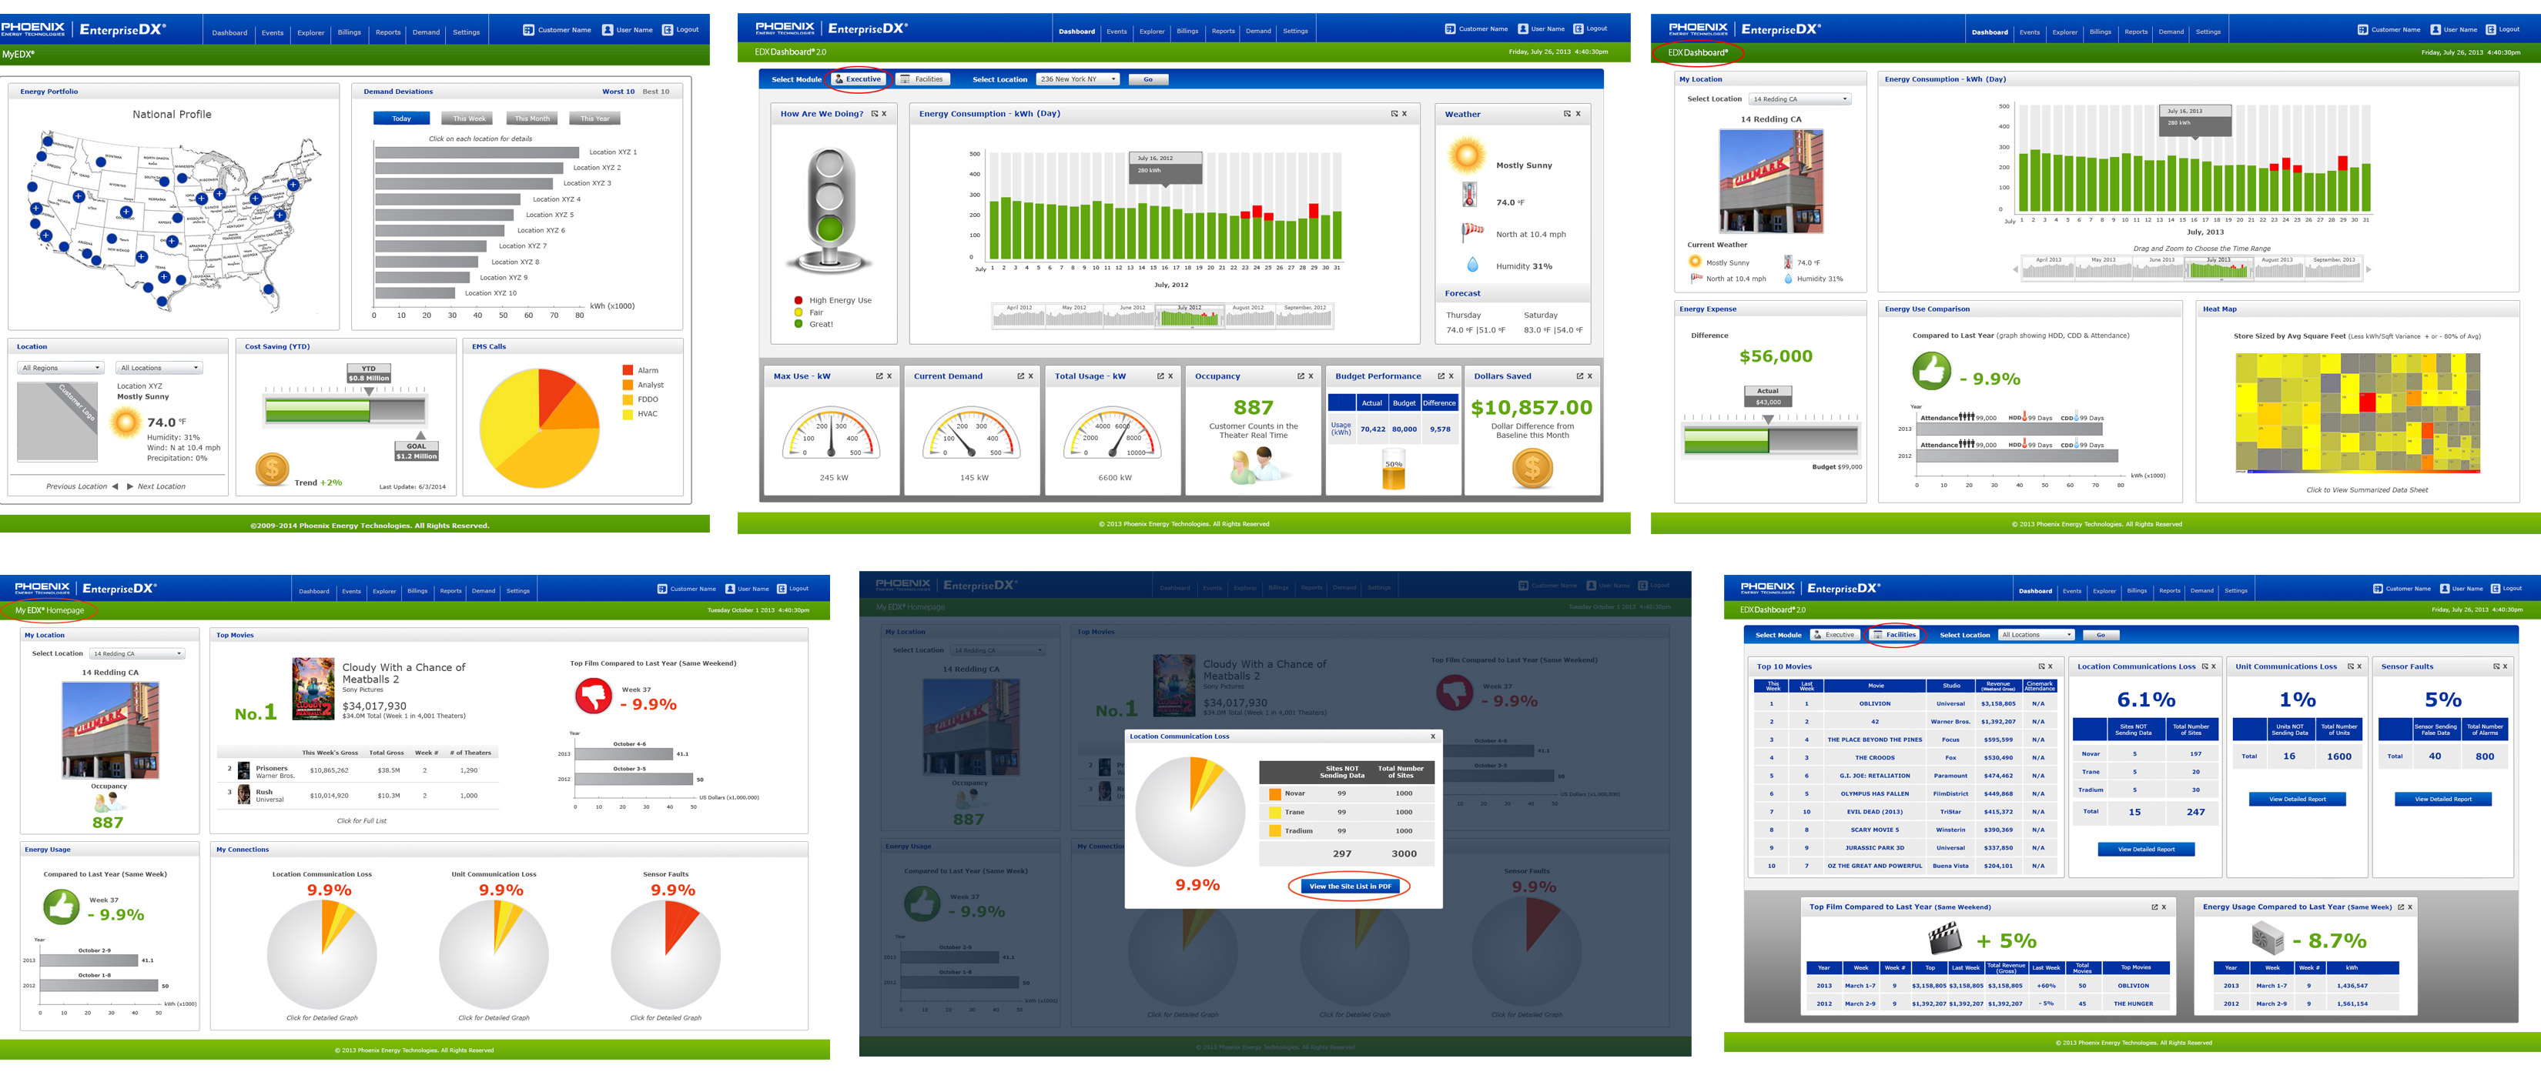Image resolution: width=2541 pixels, height=1092 pixels.
Task: Click Next Location arrow in Location panel
Action: pyautogui.click(x=130, y=487)
